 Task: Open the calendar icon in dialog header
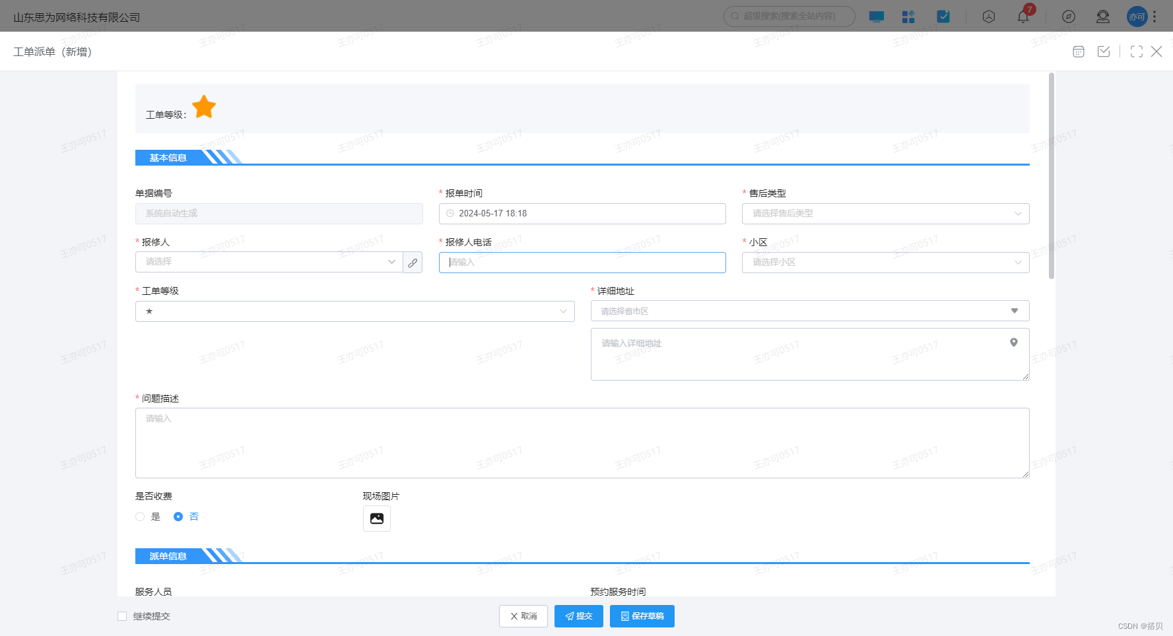[1079, 51]
